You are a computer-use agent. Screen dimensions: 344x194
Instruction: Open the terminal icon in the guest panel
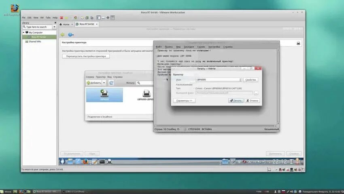(102, 162)
